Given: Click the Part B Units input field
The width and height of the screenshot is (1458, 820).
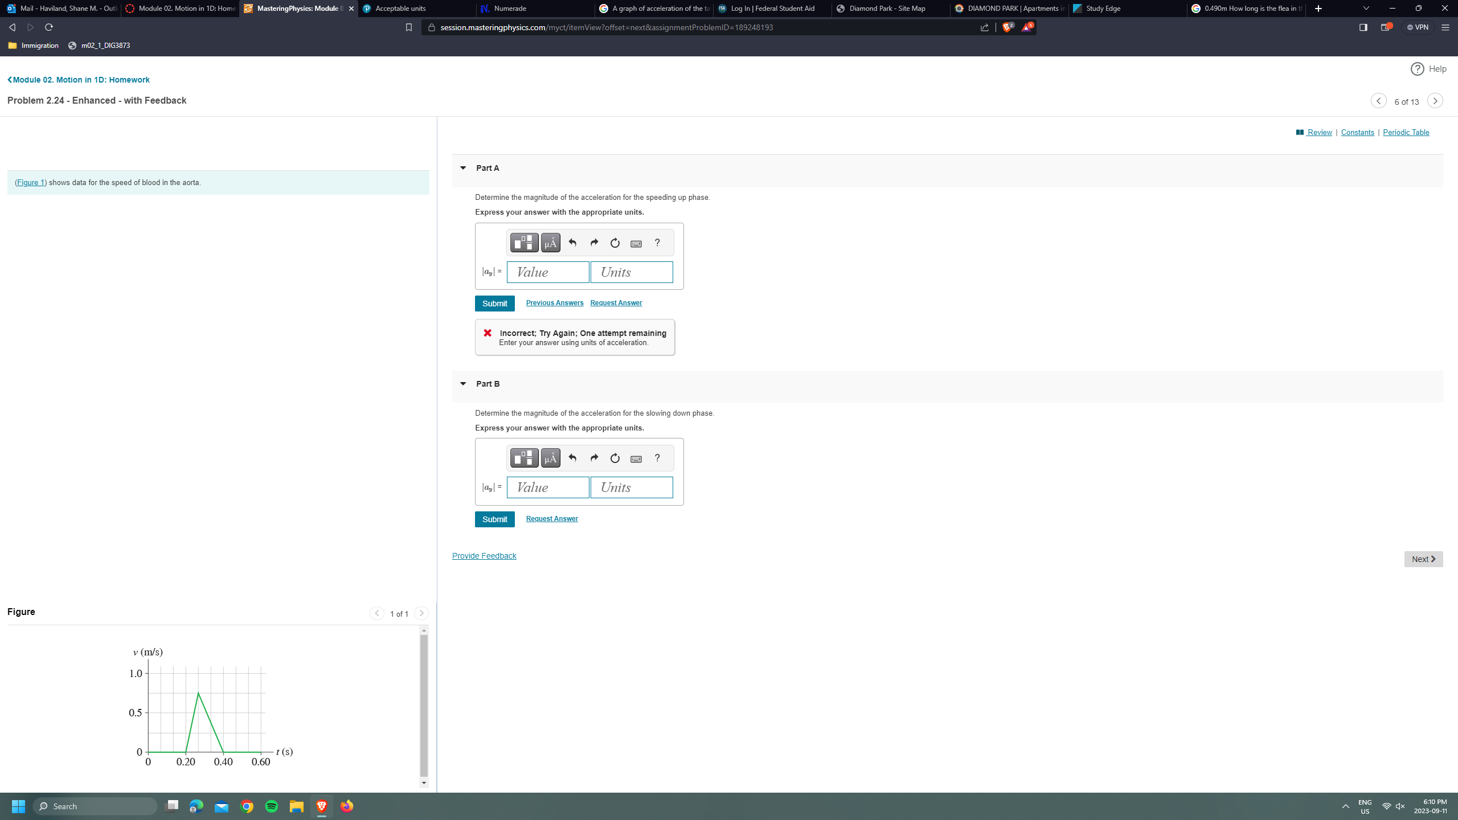Looking at the screenshot, I should (631, 487).
